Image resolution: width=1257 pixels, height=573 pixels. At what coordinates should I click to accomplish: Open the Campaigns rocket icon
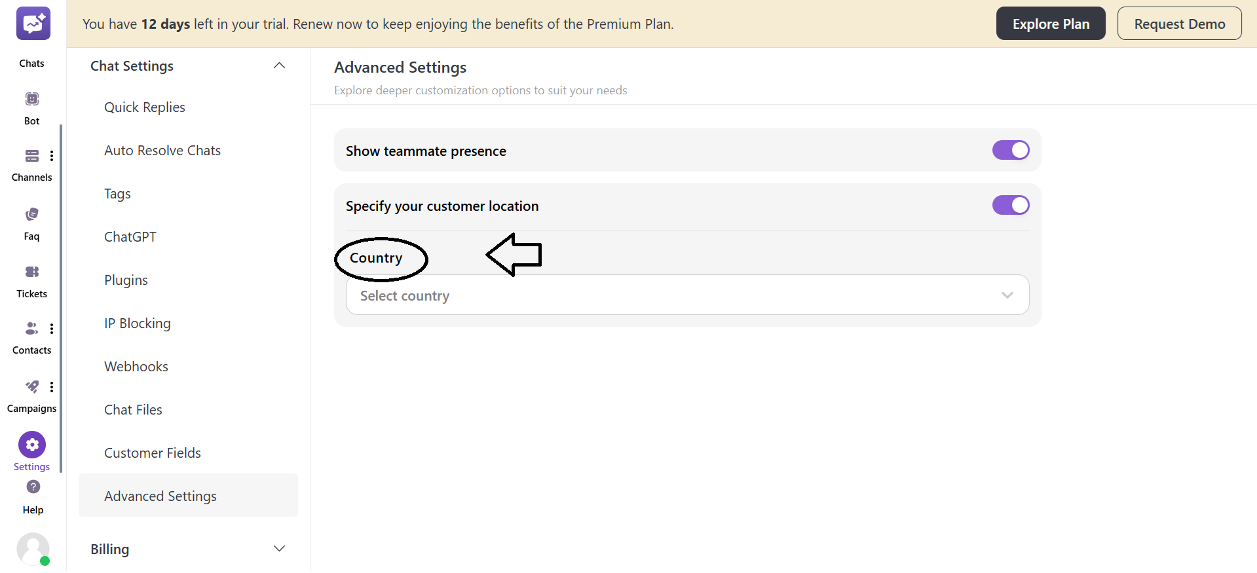click(31, 387)
